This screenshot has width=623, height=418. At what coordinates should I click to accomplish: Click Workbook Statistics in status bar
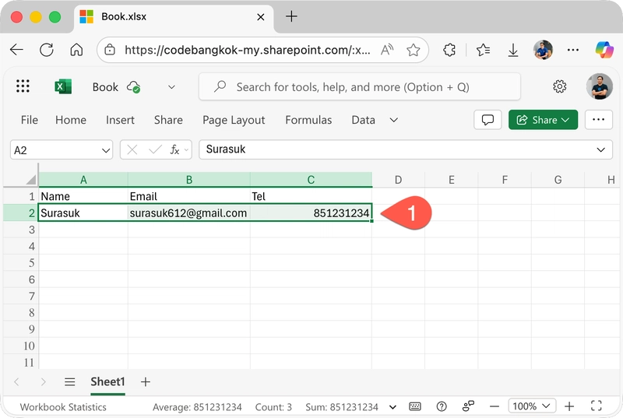pyautogui.click(x=63, y=406)
